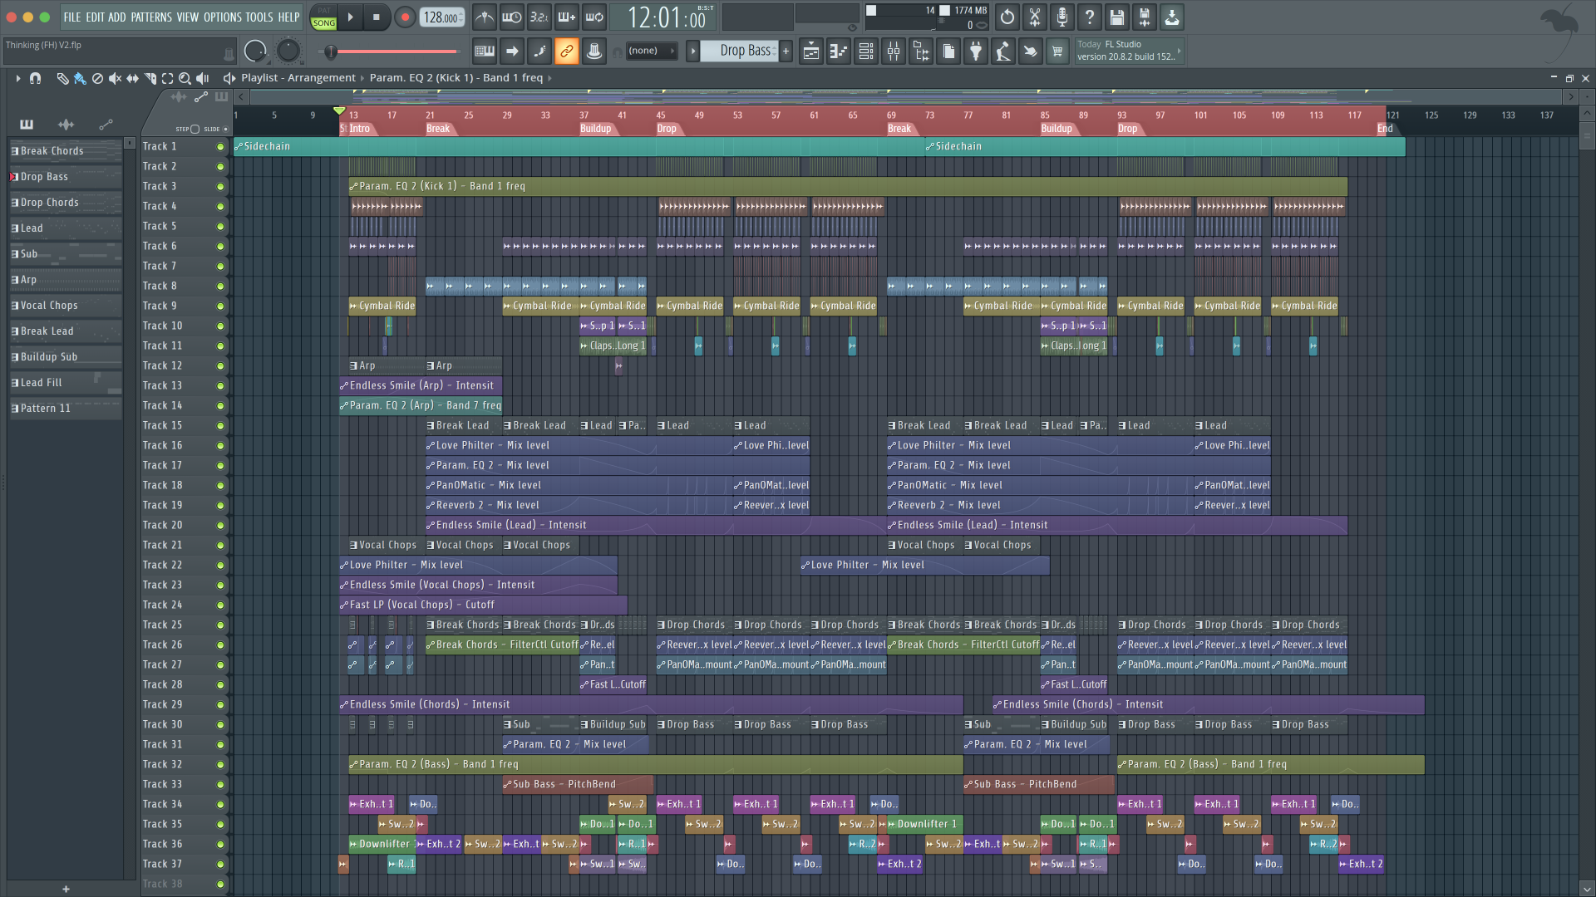Toggle the SLIDE option button
The image size is (1596, 897).
tap(225, 129)
